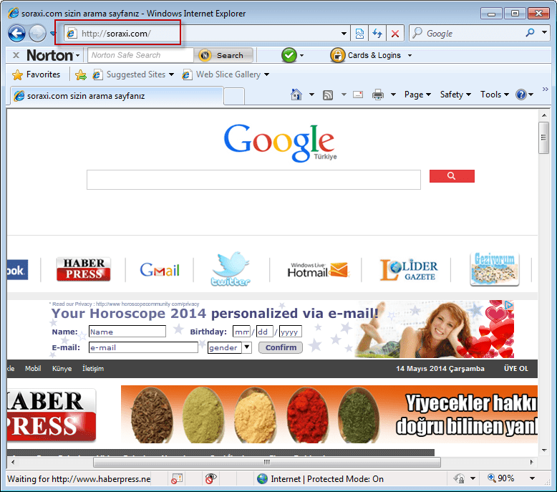Click the Home page icon
This screenshot has width=557, height=492.
pos(296,95)
